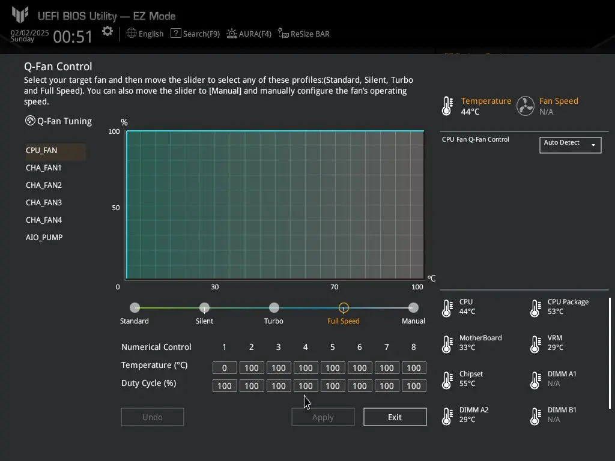This screenshot has height=461, width=615.
Task: Click the fan curve graph area
Action: (275, 205)
